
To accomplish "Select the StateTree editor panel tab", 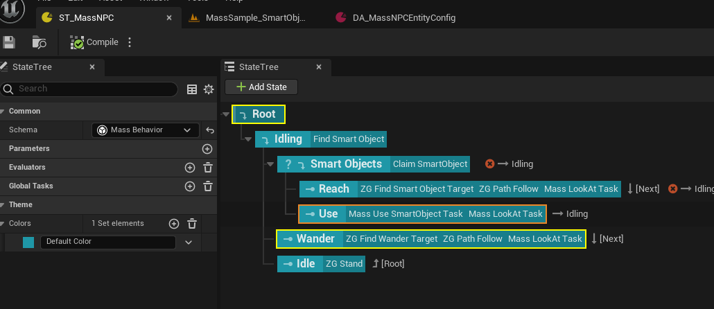I will pos(259,67).
